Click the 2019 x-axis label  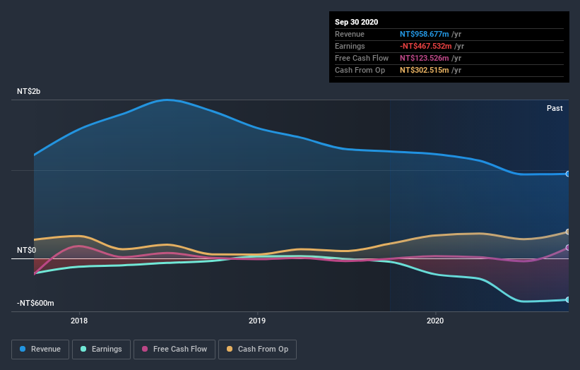pos(257,321)
